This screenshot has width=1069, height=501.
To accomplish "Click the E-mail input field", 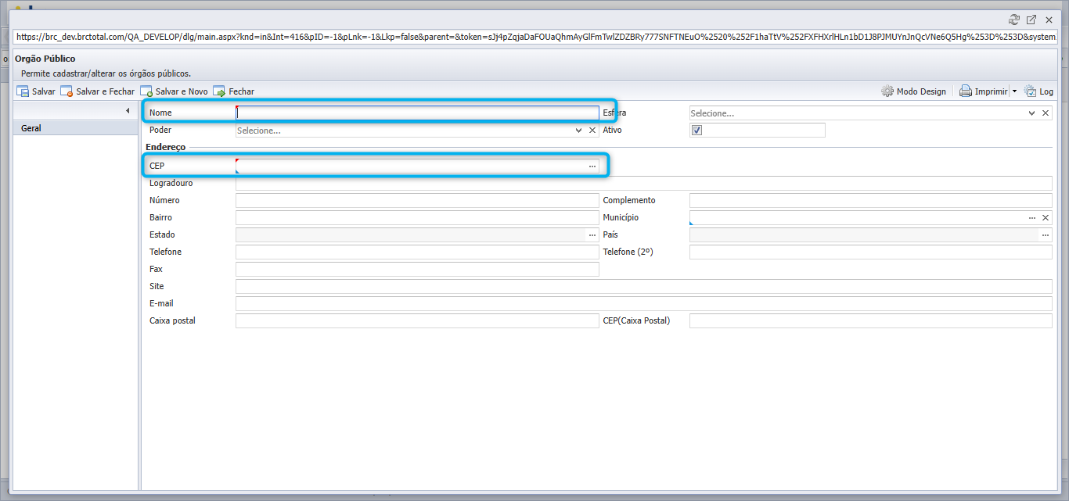I will pyautogui.click(x=644, y=303).
